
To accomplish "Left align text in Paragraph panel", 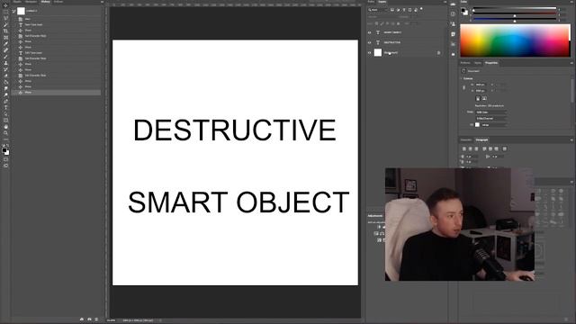I will [464, 148].
